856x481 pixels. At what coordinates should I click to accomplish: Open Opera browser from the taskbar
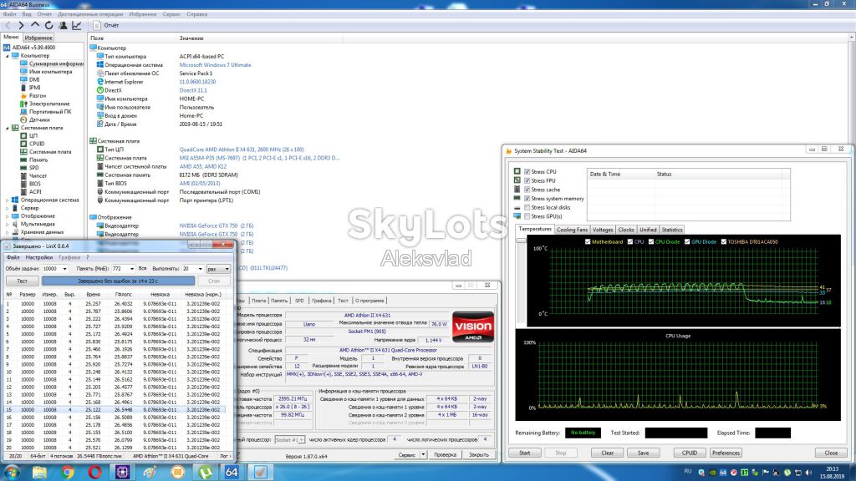point(95,472)
